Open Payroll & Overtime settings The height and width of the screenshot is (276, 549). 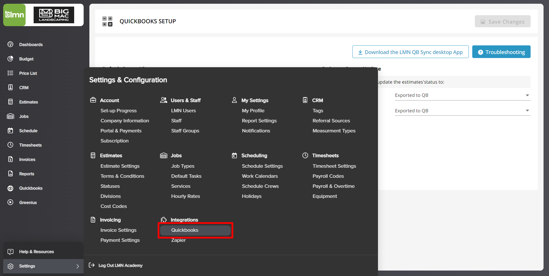click(333, 186)
